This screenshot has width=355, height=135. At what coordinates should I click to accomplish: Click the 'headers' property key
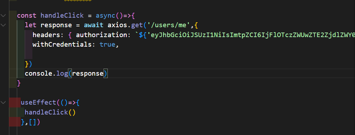[46, 35]
